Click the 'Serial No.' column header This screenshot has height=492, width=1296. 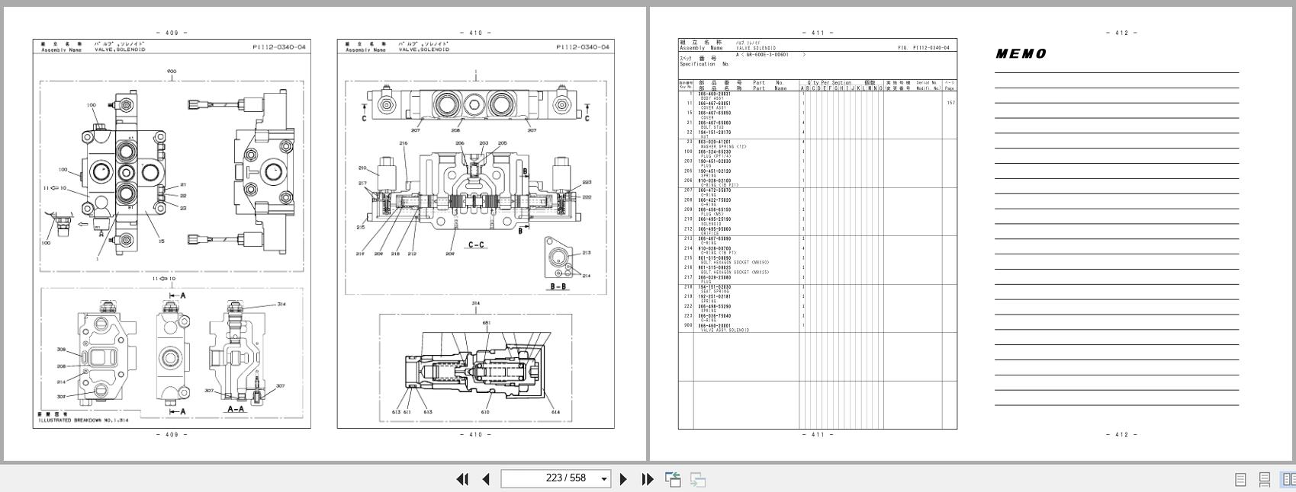[927, 82]
